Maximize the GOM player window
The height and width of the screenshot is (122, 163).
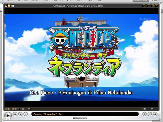[x=153, y=6]
